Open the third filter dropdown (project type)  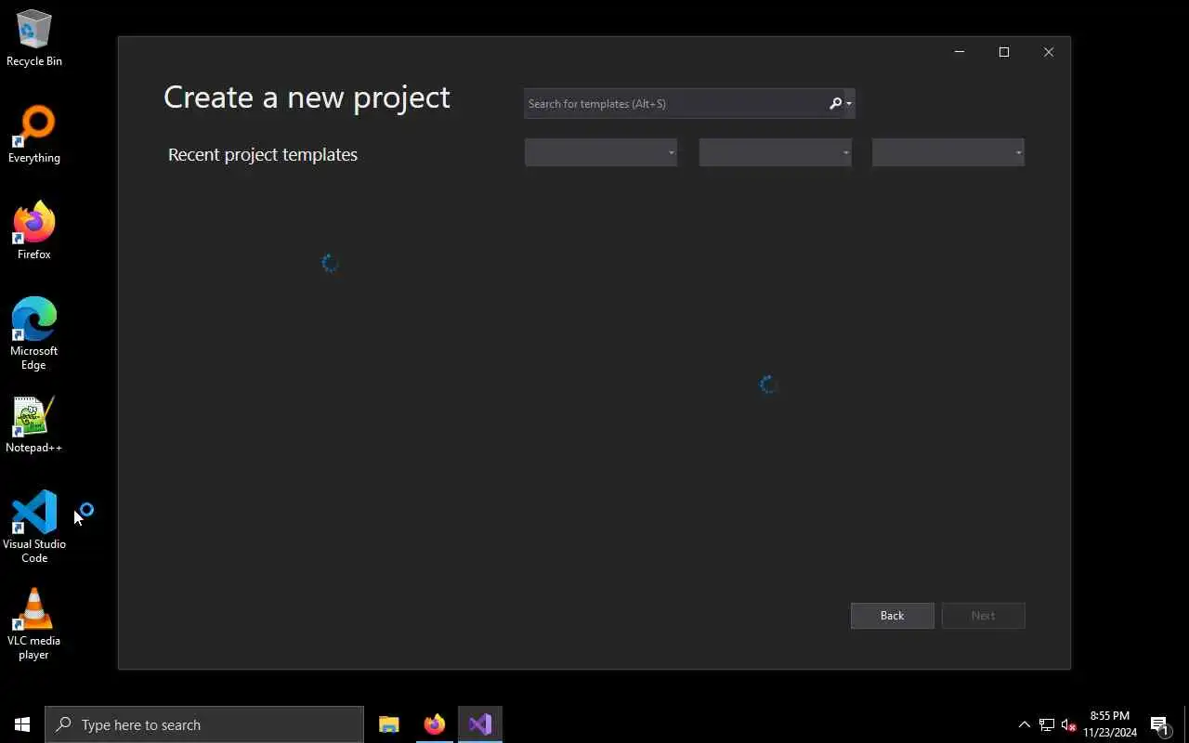coord(948,152)
